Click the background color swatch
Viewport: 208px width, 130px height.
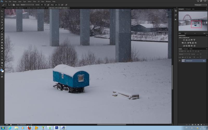tap(3, 71)
